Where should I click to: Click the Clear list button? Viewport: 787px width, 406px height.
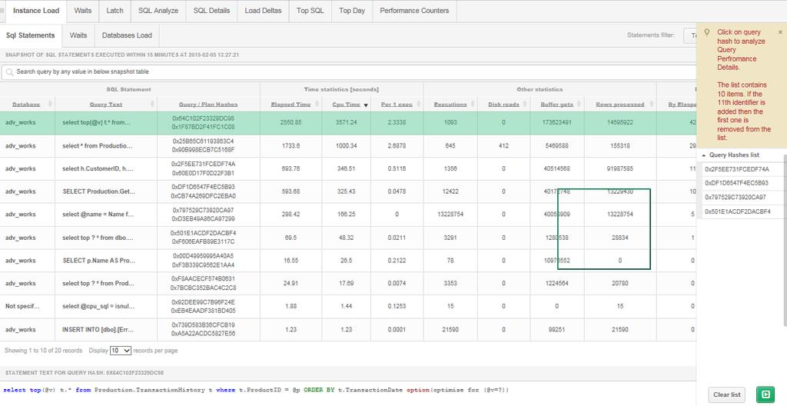pos(726,394)
